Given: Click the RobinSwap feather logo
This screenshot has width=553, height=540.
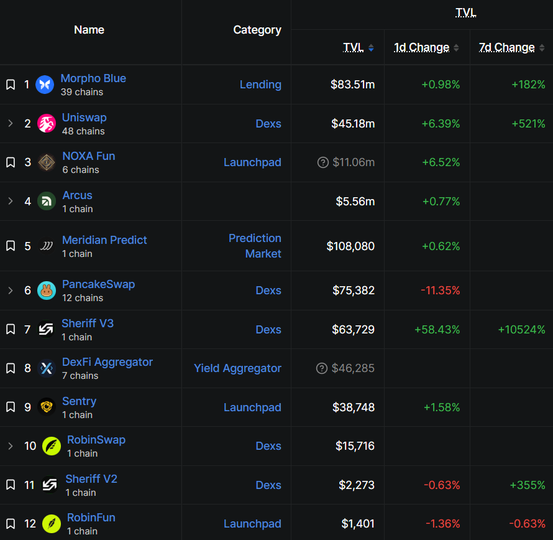Looking at the screenshot, I should [52, 446].
